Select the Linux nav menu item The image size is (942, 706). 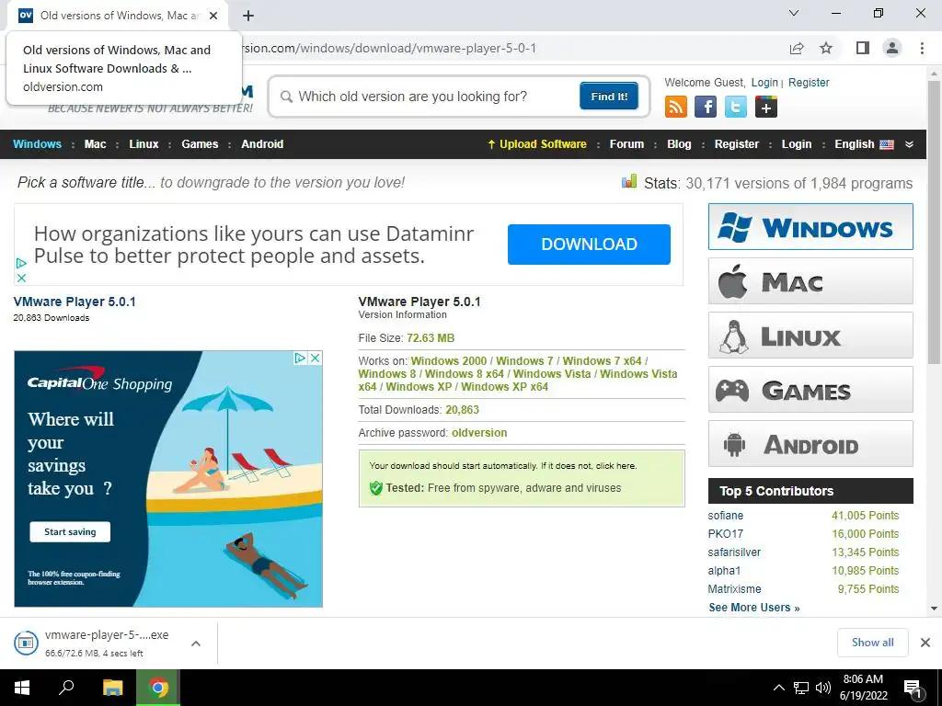[144, 144]
